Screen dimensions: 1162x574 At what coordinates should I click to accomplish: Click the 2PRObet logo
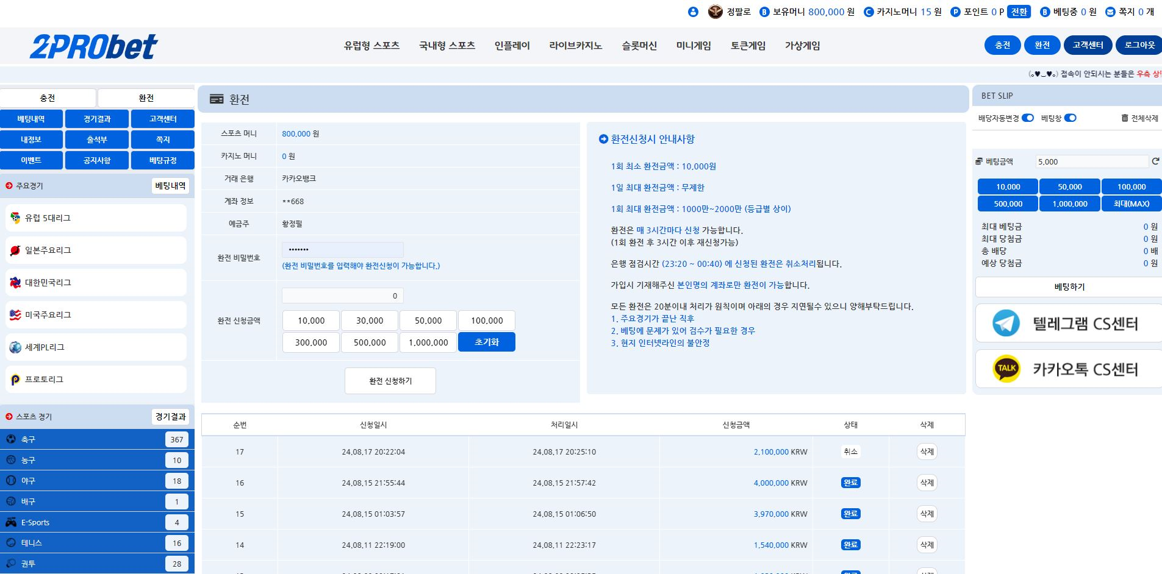pos(93,46)
